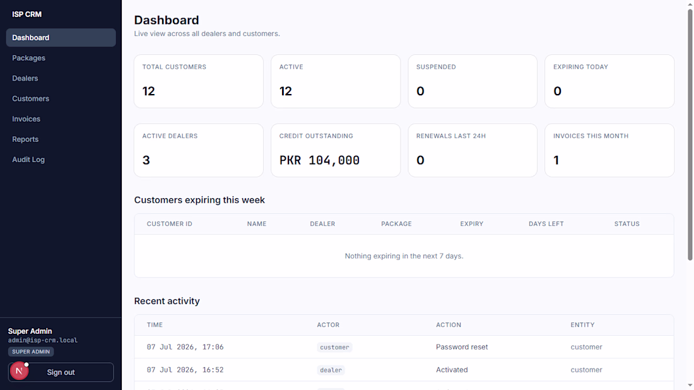The image size is (694, 390).
Task: Click the Credit Outstanding PKR 104,000 value
Action: point(320,160)
